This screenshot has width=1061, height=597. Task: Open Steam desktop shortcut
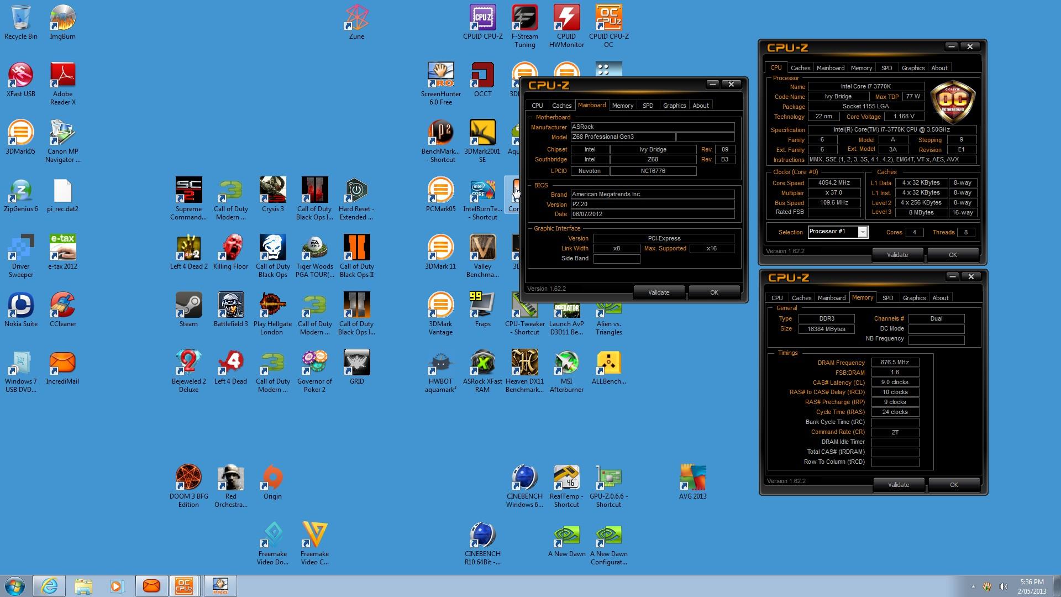(188, 310)
